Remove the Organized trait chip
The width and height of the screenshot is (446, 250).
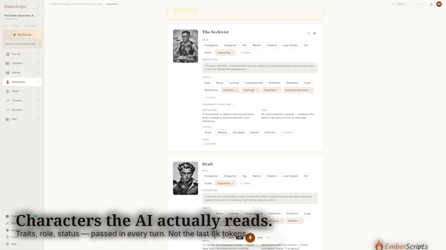pos(278,90)
